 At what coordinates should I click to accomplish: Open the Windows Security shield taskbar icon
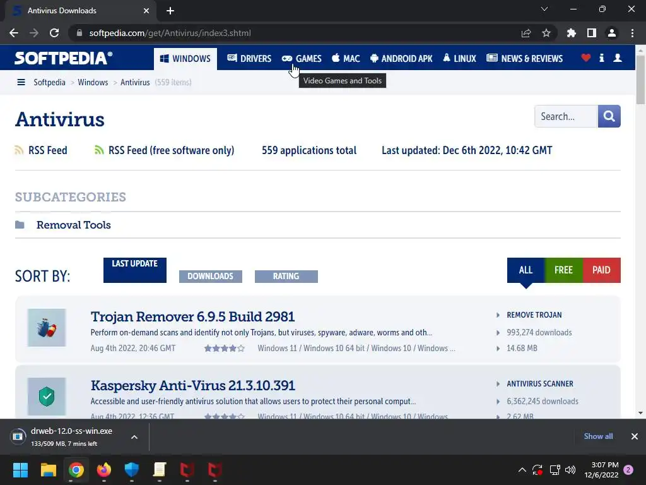(x=132, y=470)
